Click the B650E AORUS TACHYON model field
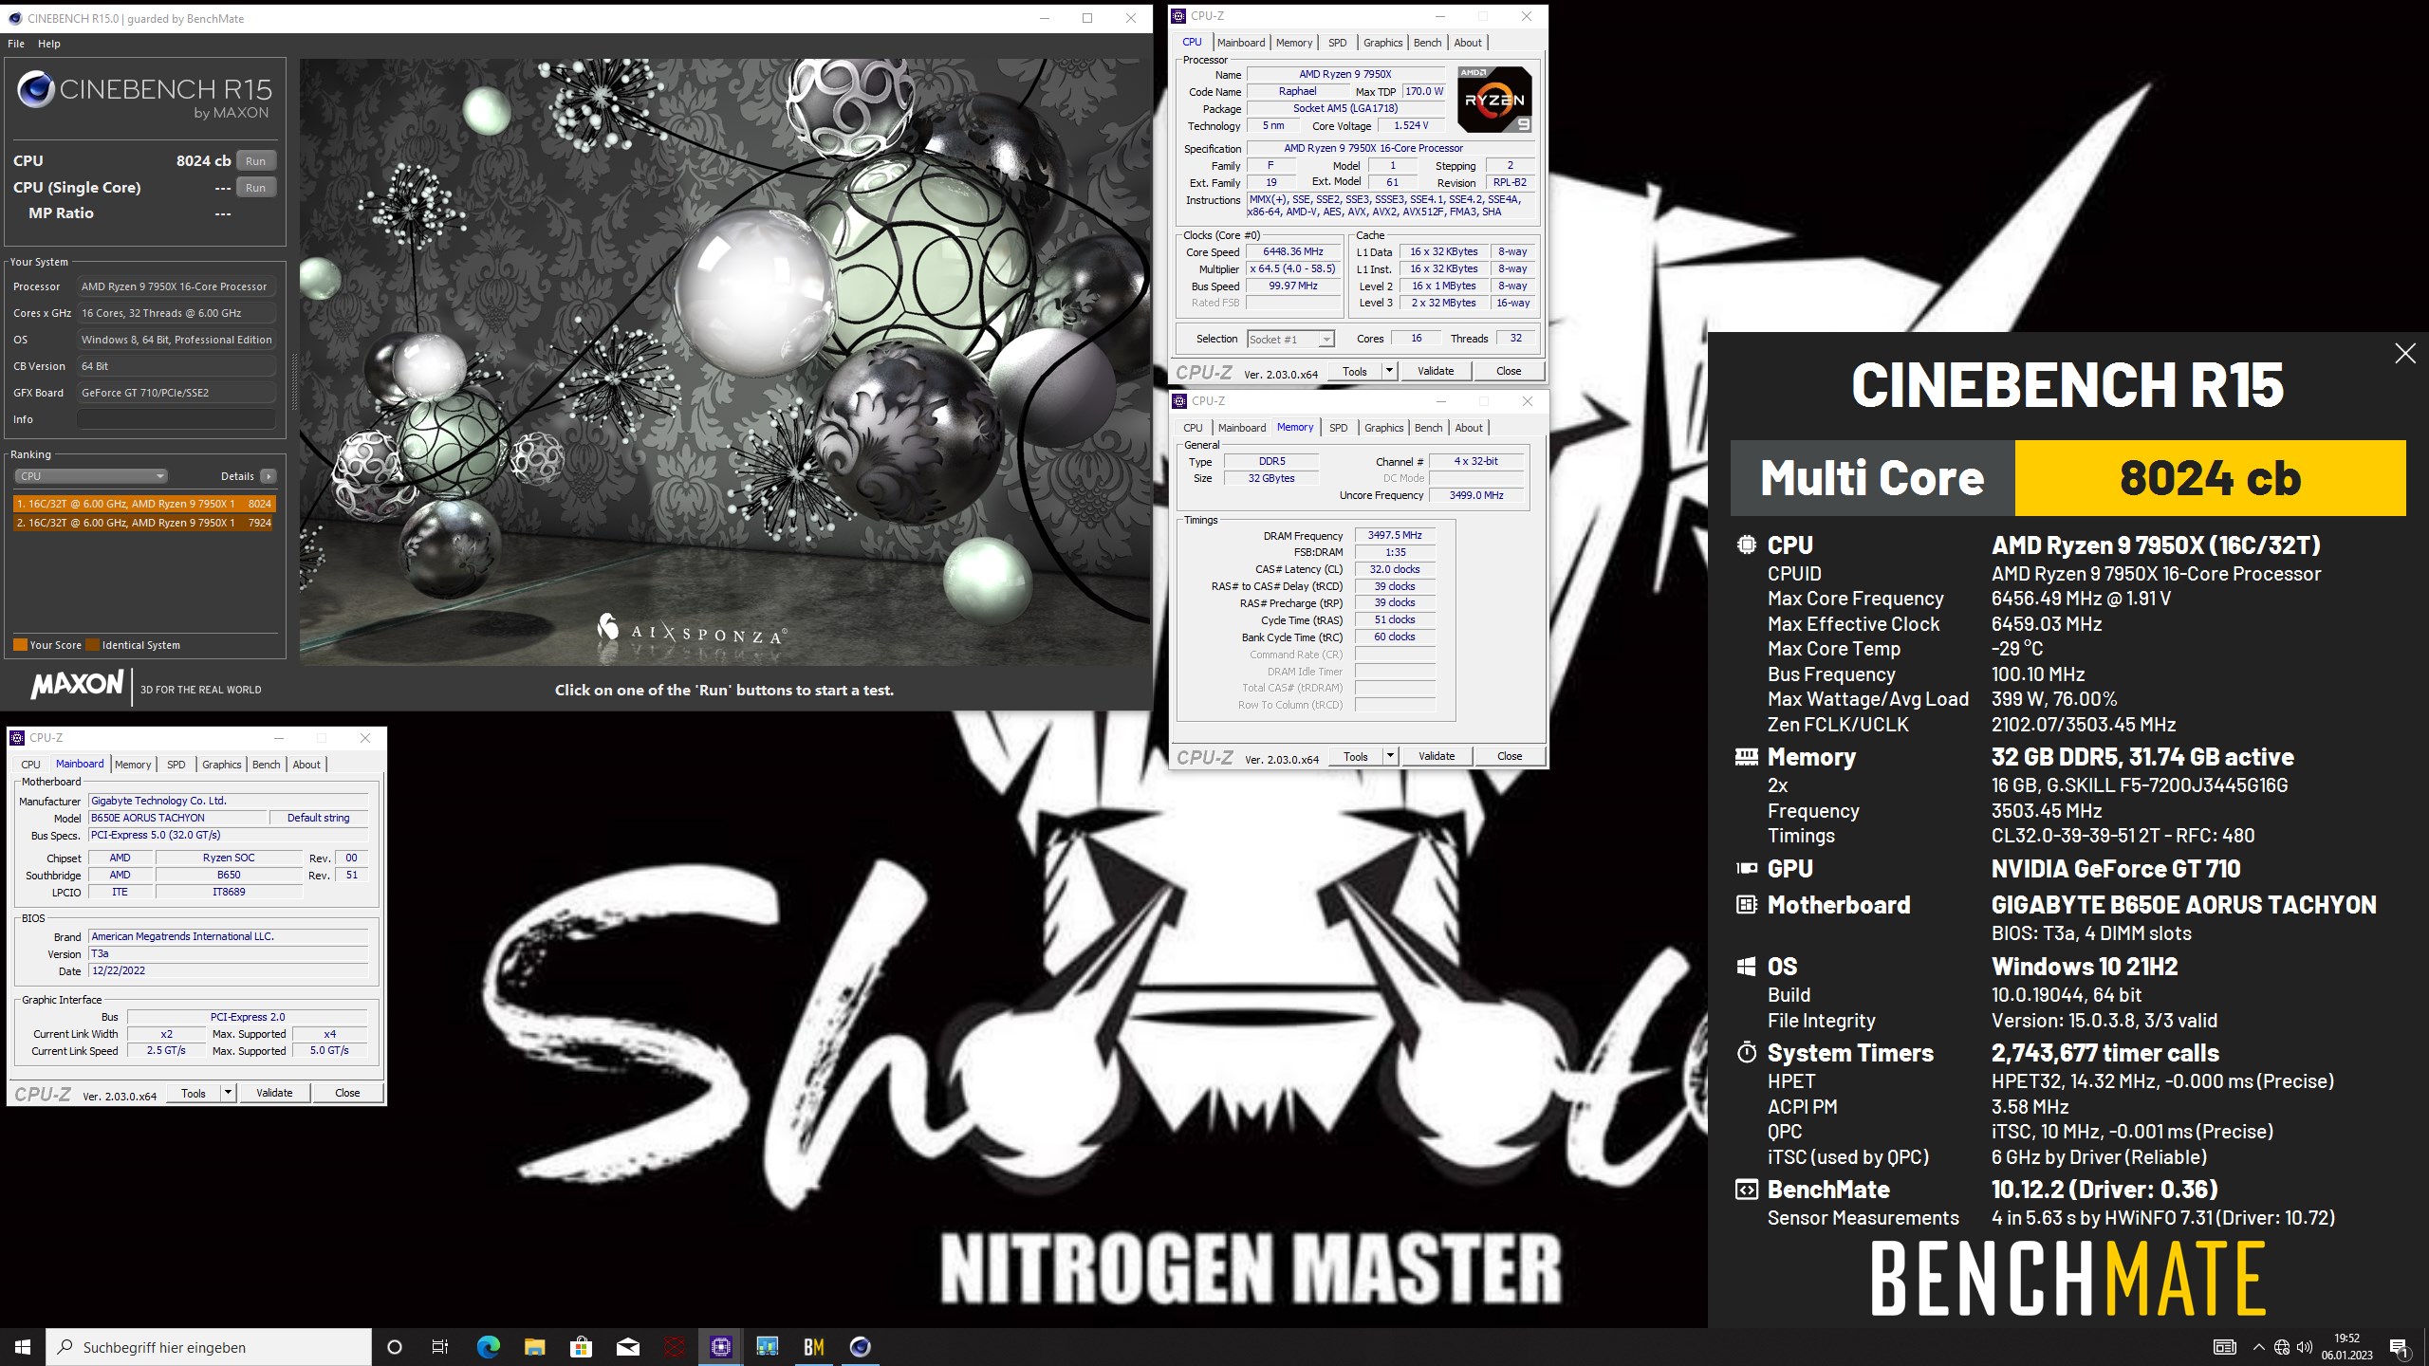Image resolution: width=2429 pixels, height=1366 pixels. point(177,818)
